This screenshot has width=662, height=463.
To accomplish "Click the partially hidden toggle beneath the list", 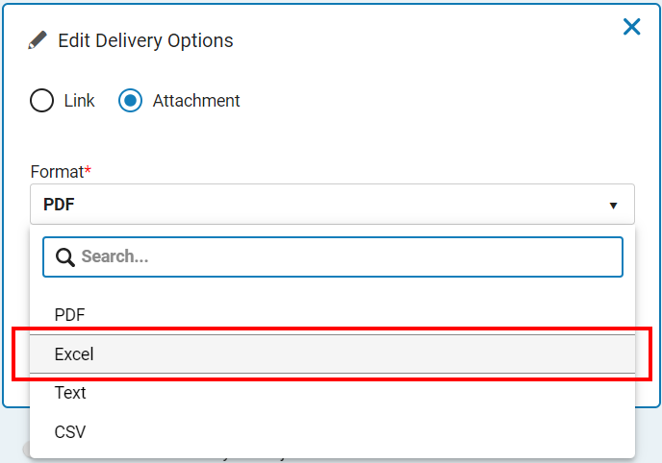I will tap(26, 450).
